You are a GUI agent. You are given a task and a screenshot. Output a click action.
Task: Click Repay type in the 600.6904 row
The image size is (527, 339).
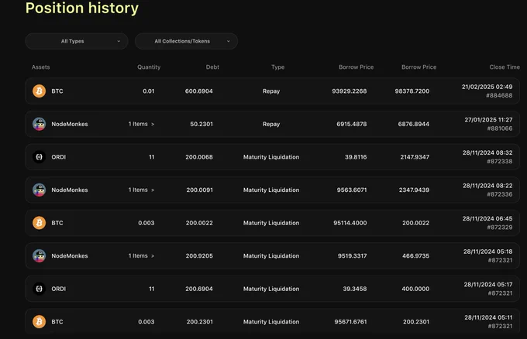click(x=271, y=91)
